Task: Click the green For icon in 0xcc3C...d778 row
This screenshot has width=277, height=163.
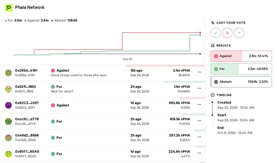Action: click(53, 122)
